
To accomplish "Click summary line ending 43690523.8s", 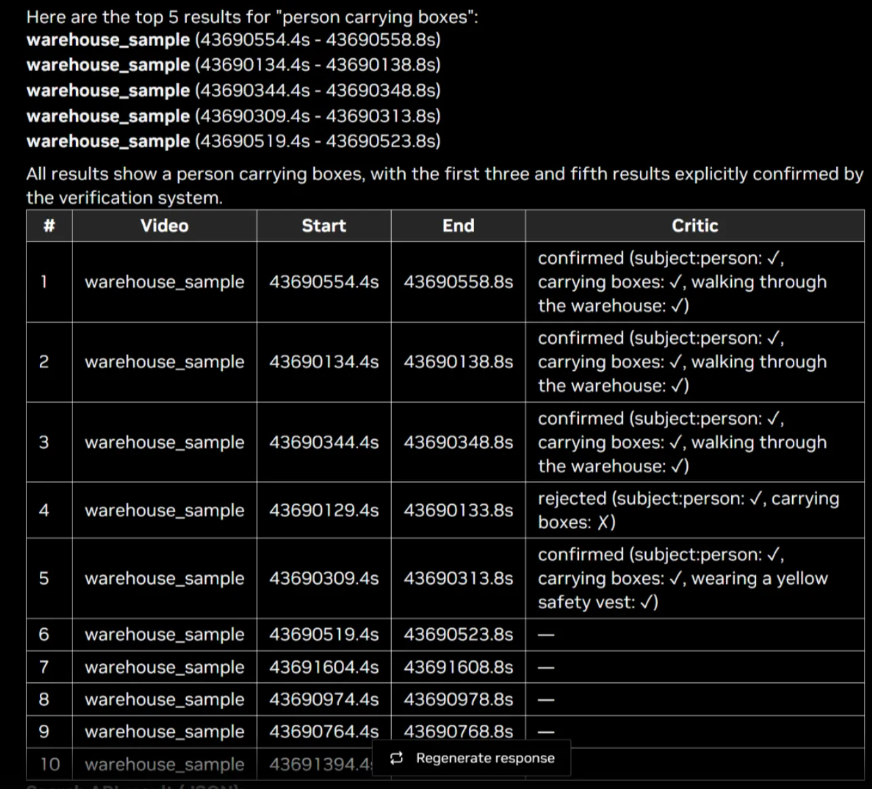I will click(x=234, y=141).
